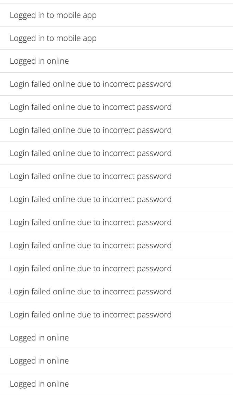This screenshot has height=398, width=233.
Task: Click the bottom-most 'Logged in online' entry
Action: pos(39,384)
